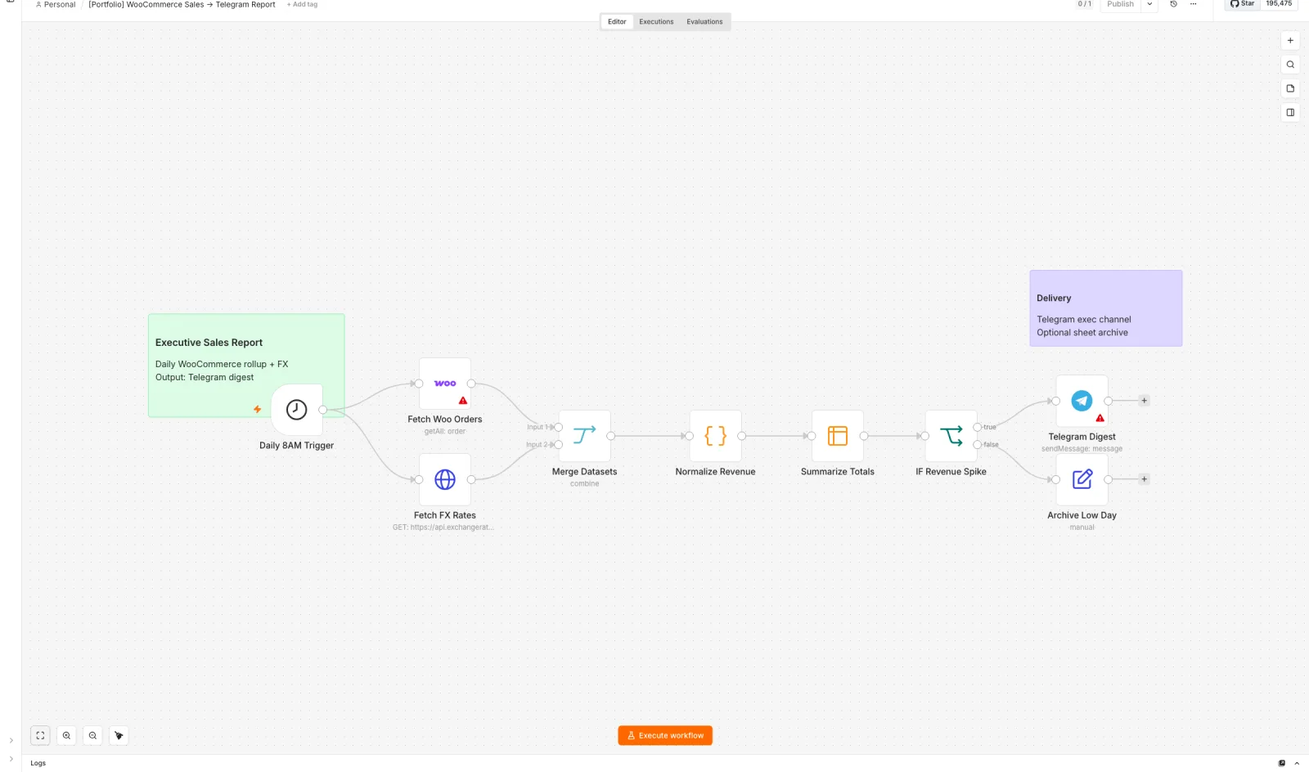Fit workflow to view
Screen dimensions: 1309x772
pos(40,736)
